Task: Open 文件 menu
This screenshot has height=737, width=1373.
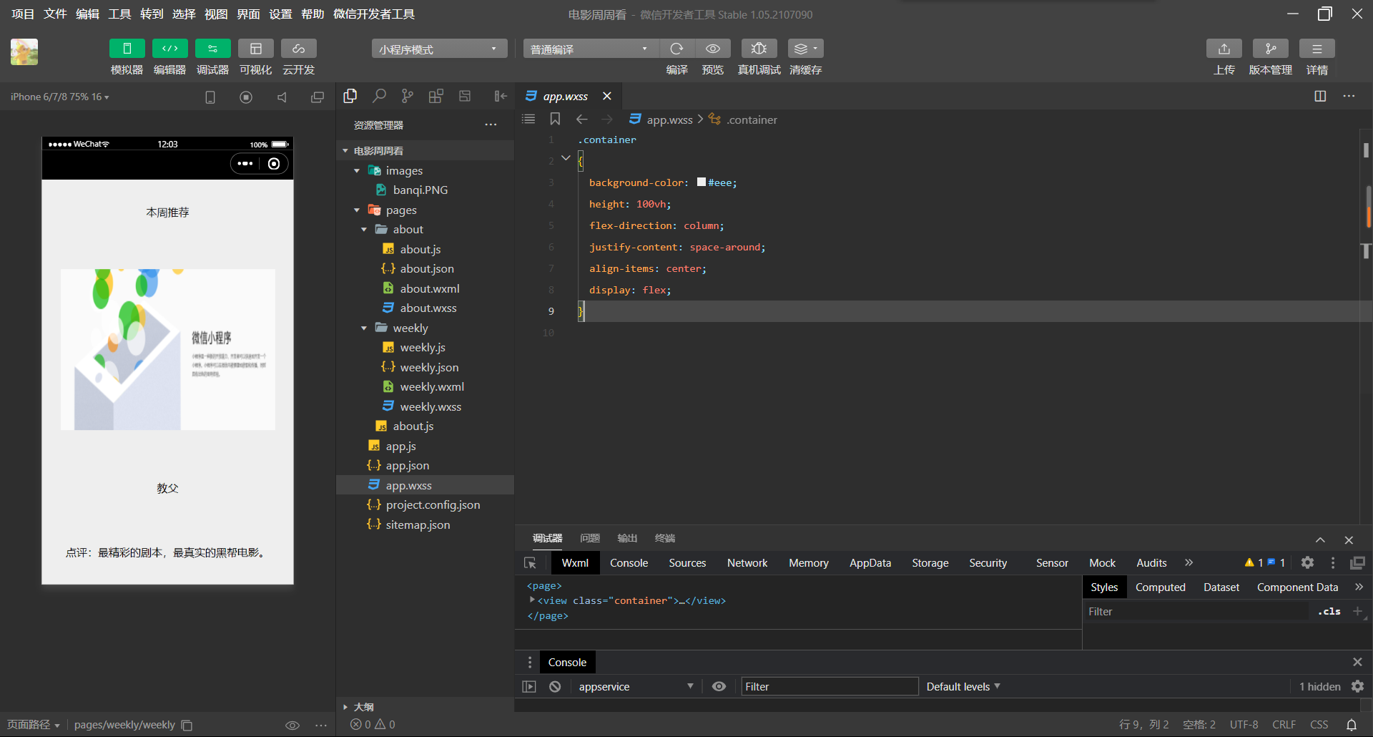Action: (x=55, y=14)
